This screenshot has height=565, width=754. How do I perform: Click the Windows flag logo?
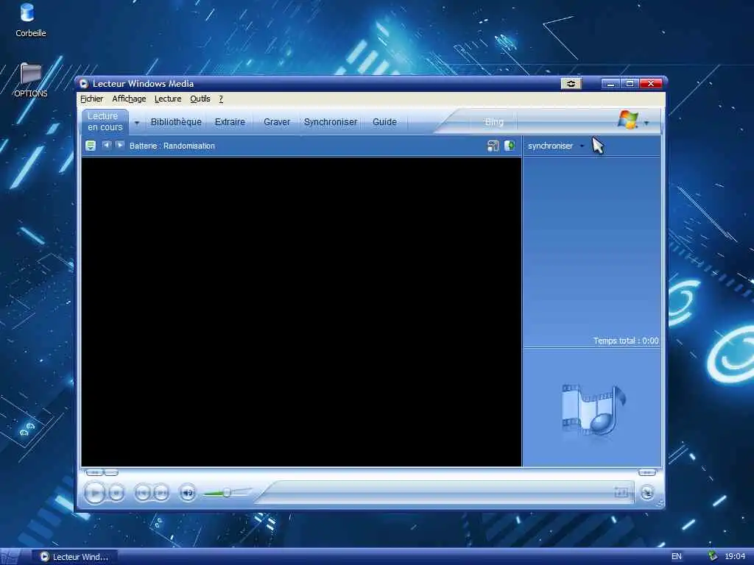628,120
